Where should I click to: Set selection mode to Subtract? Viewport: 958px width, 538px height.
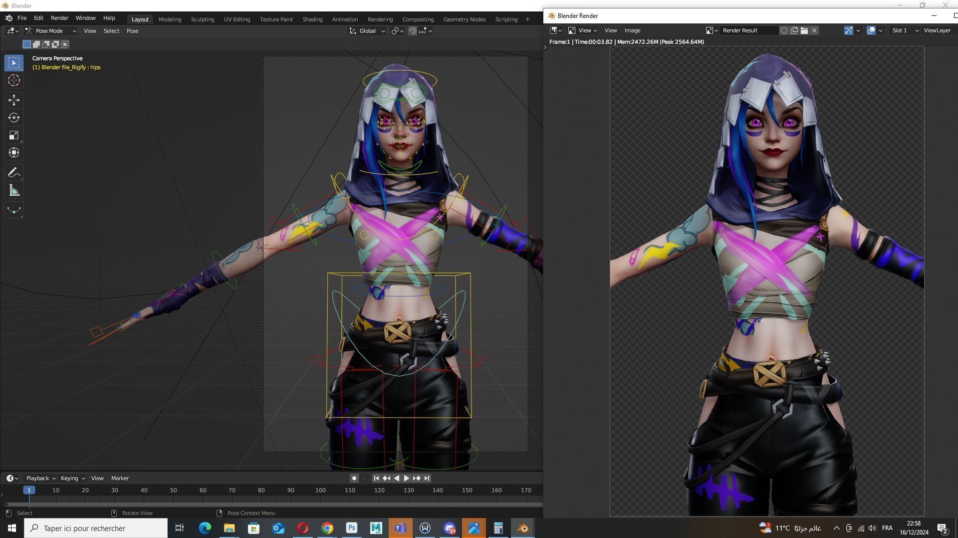tap(46, 44)
